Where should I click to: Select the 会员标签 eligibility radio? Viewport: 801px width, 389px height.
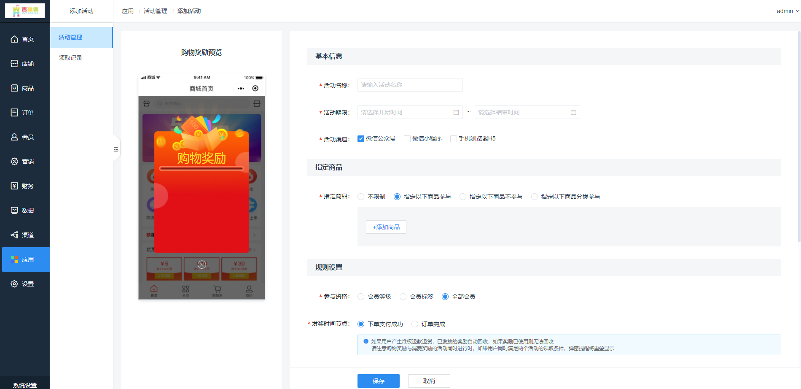point(403,297)
